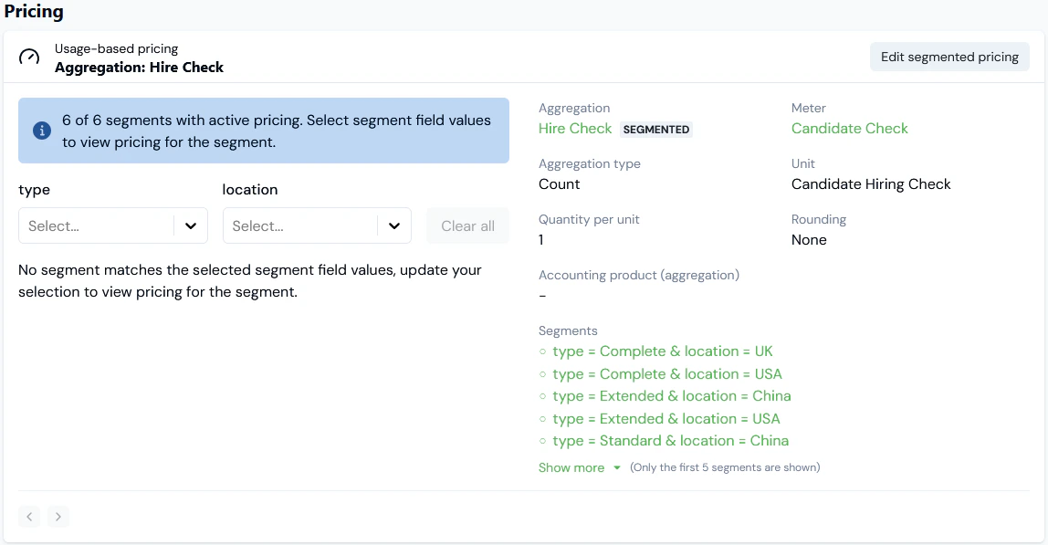
Task: Open the type dropdown chevron
Action: pos(191,226)
